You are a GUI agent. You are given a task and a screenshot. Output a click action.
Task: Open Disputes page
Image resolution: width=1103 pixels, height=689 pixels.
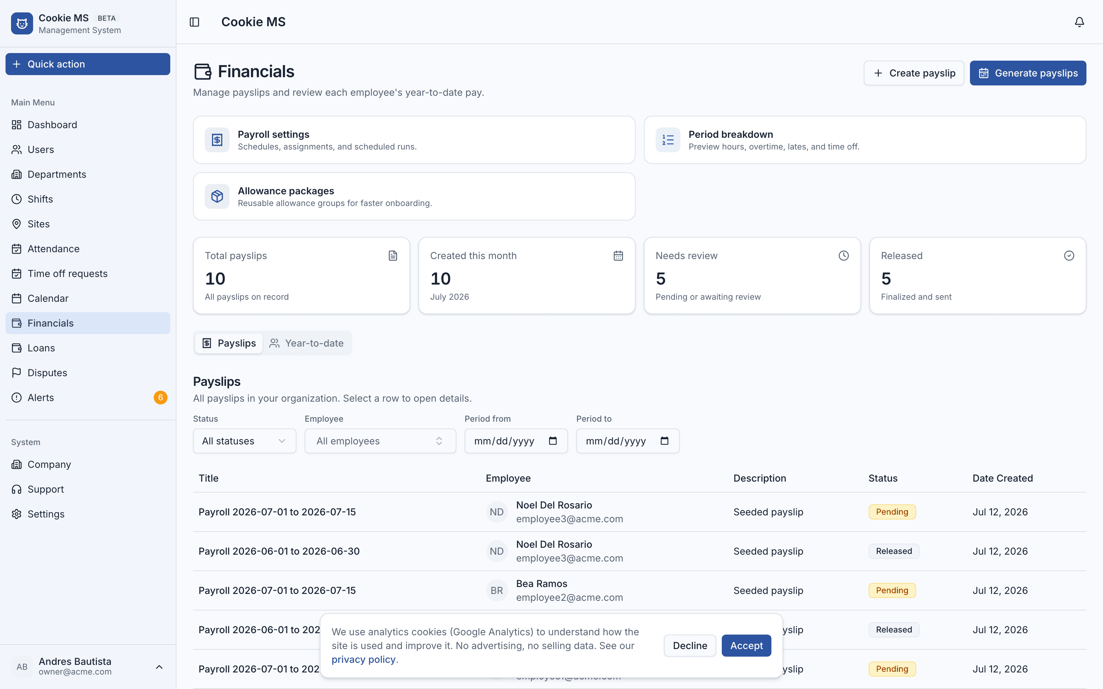[88, 373]
